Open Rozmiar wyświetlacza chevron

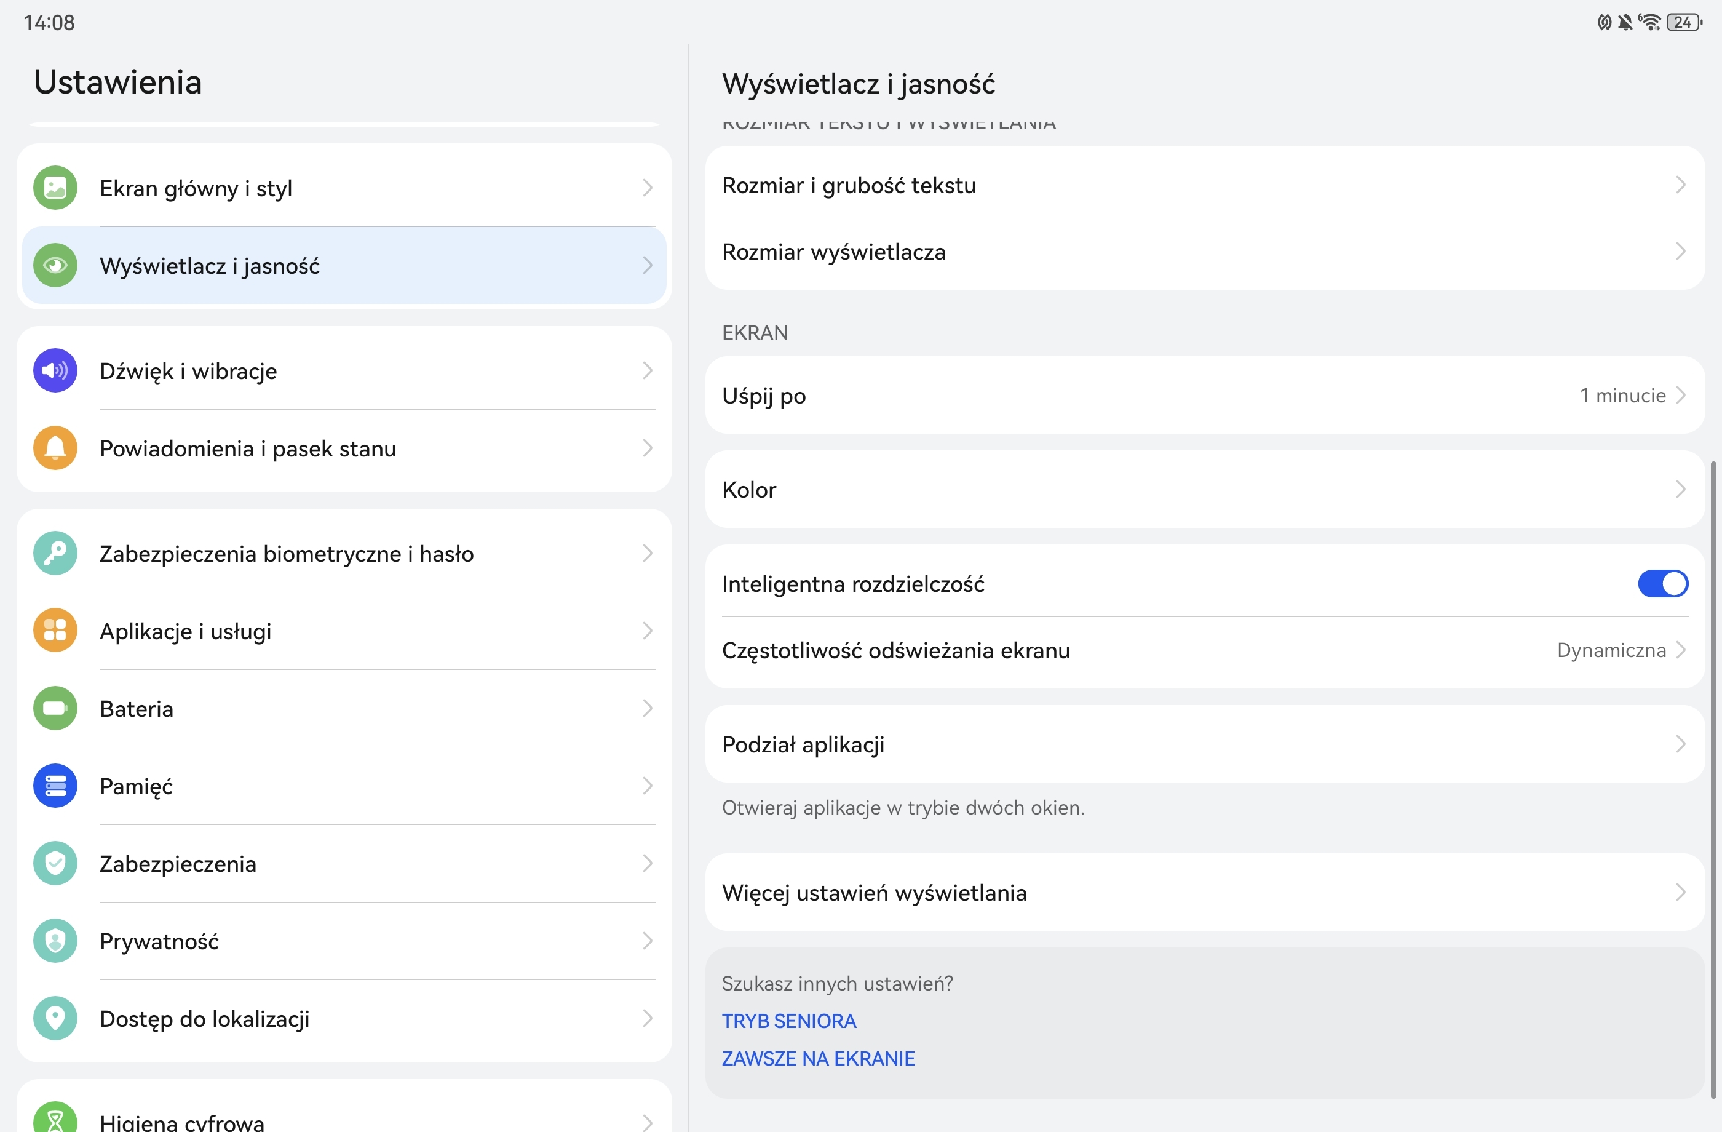(x=1681, y=252)
